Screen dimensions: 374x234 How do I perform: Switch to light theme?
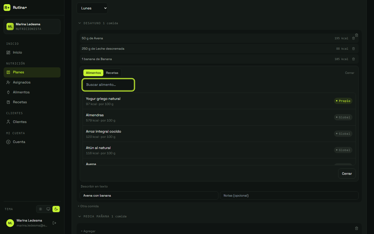(x=41, y=209)
